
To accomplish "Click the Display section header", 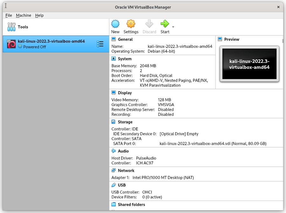I will (125, 93).
